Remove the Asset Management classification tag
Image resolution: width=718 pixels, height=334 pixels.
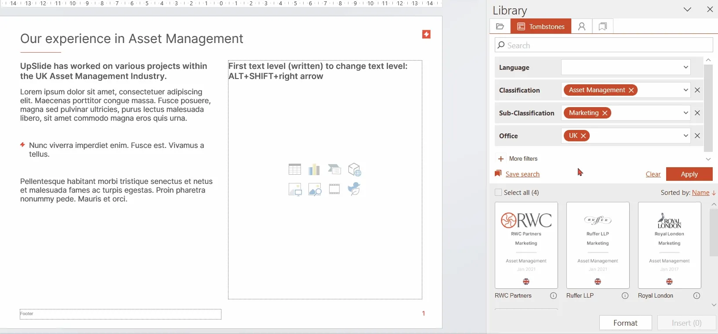pyautogui.click(x=631, y=90)
